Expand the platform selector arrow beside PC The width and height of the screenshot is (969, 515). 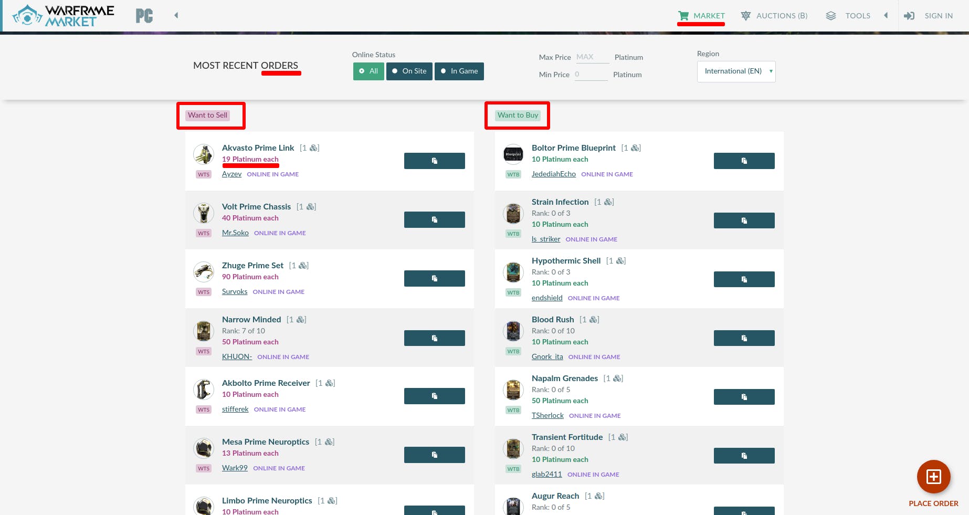pos(176,15)
